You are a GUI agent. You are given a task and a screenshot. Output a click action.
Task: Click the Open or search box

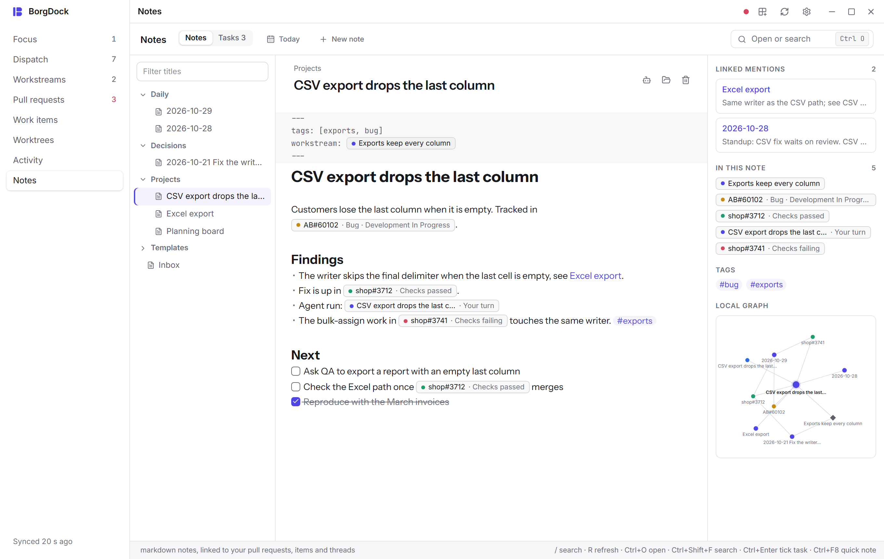(x=802, y=39)
